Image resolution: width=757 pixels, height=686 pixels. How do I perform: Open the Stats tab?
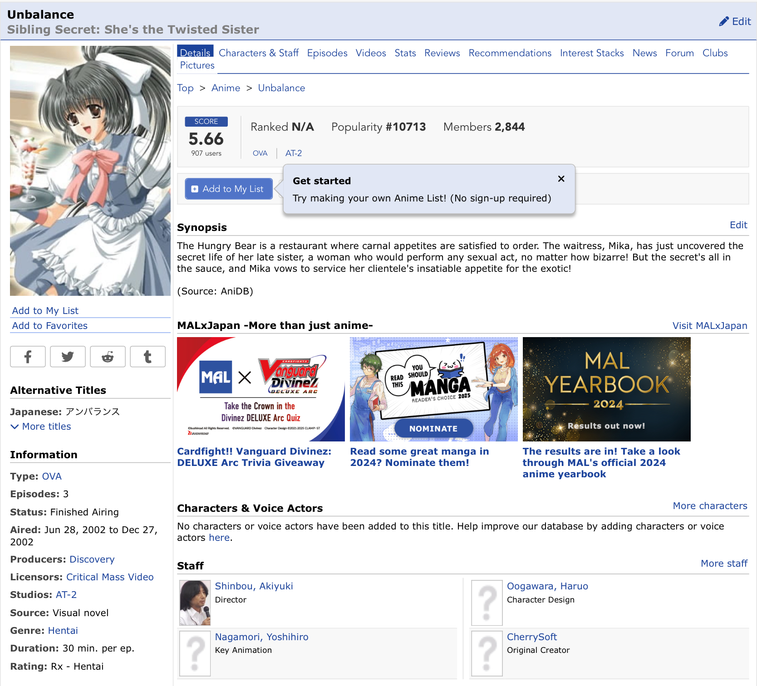[405, 53]
